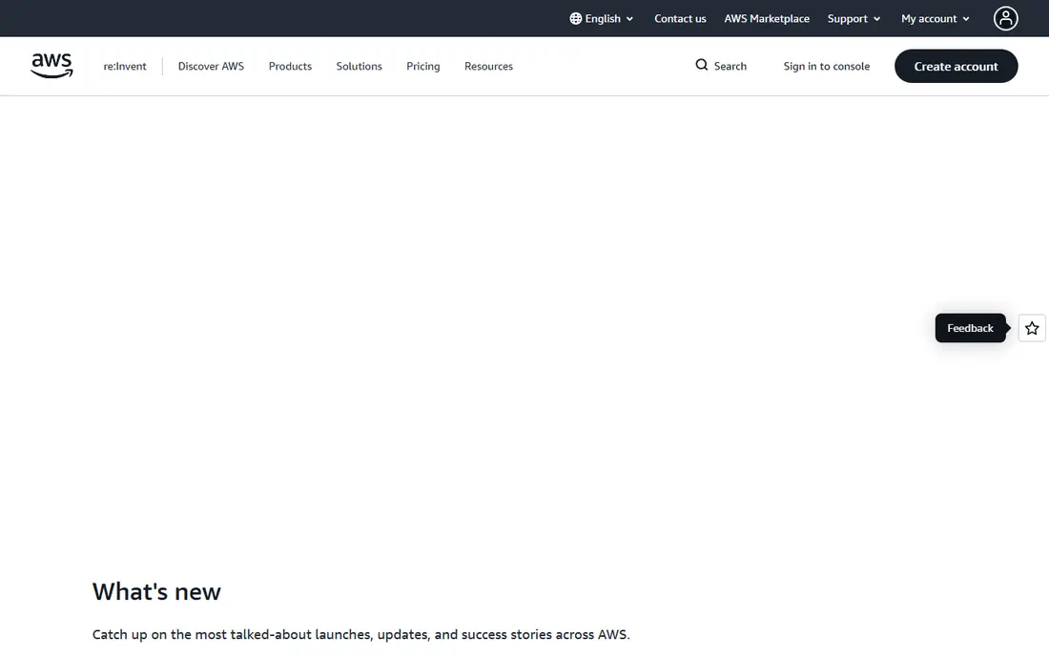This screenshot has height=656, width=1049.
Task: Open the Discover AWS menu
Action: pyautogui.click(x=211, y=66)
